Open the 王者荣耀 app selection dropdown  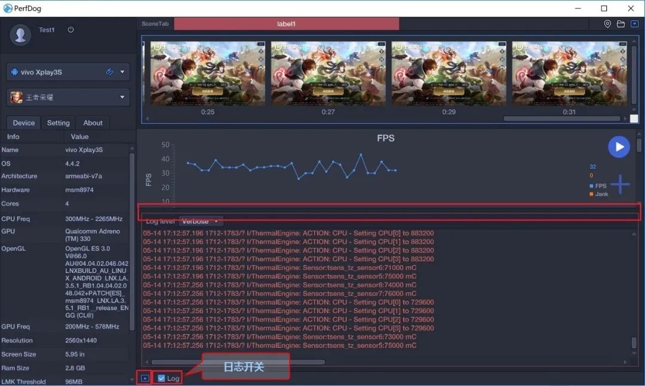click(122, 97)
